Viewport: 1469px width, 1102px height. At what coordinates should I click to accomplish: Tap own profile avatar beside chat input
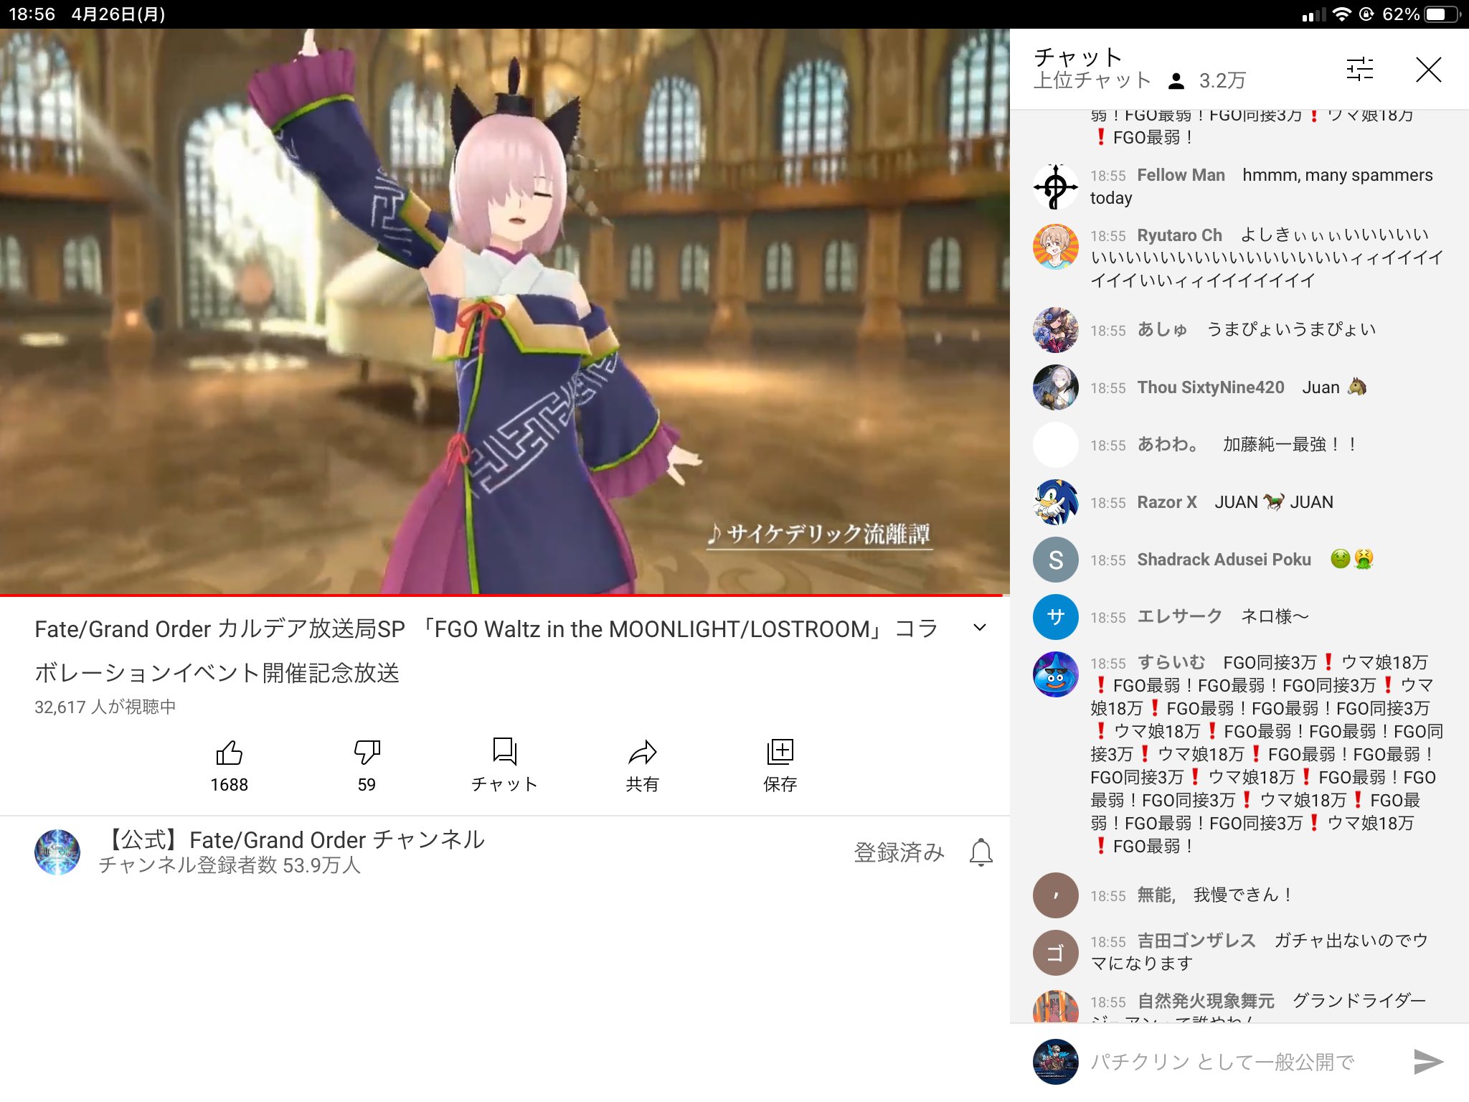(x=1055, y=1062)
